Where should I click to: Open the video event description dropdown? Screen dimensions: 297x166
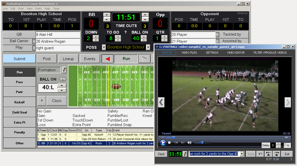click(242, 154)
